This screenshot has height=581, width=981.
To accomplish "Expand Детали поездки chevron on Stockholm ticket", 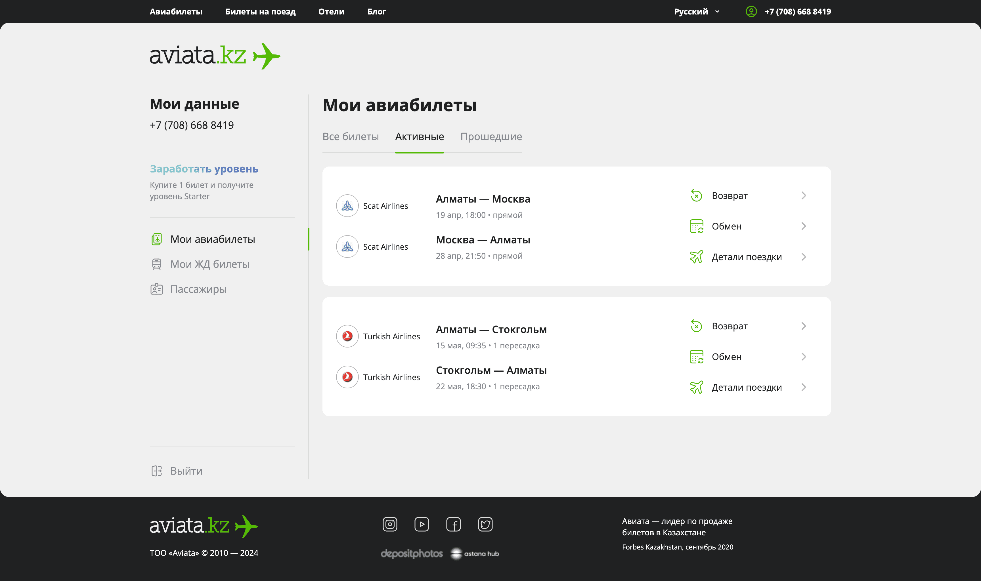I will click(804, 388).
